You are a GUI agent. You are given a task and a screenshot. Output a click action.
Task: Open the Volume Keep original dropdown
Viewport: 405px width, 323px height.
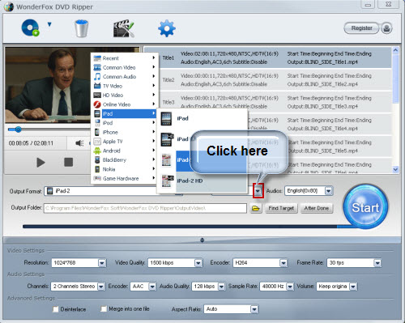[337, 286]
